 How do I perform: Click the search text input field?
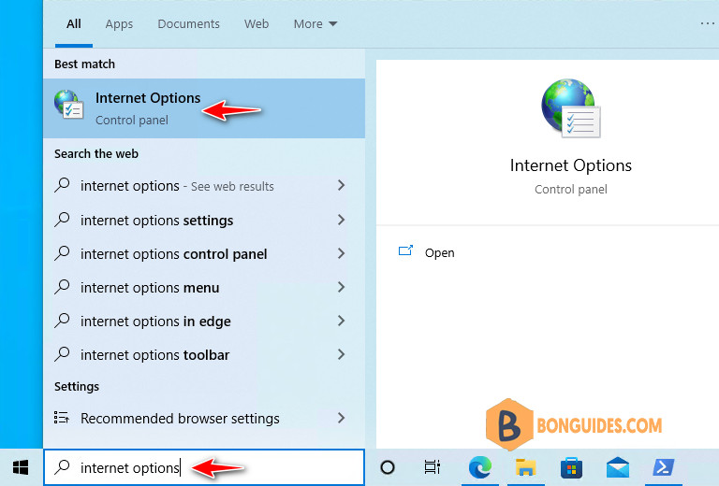click(204, 467)
